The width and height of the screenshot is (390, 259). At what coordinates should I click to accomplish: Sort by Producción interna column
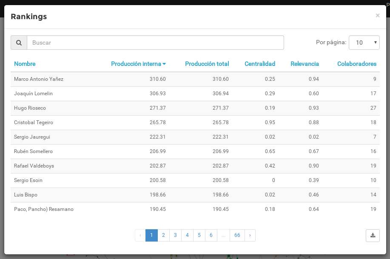pos(138,64)
